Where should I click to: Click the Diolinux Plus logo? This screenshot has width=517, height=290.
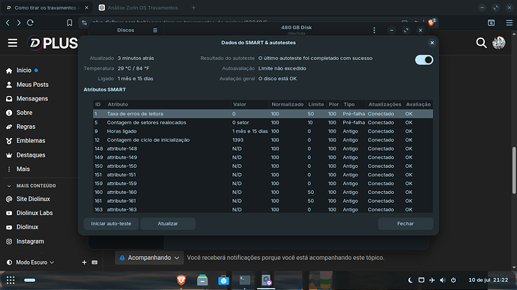tap(52, 43)
